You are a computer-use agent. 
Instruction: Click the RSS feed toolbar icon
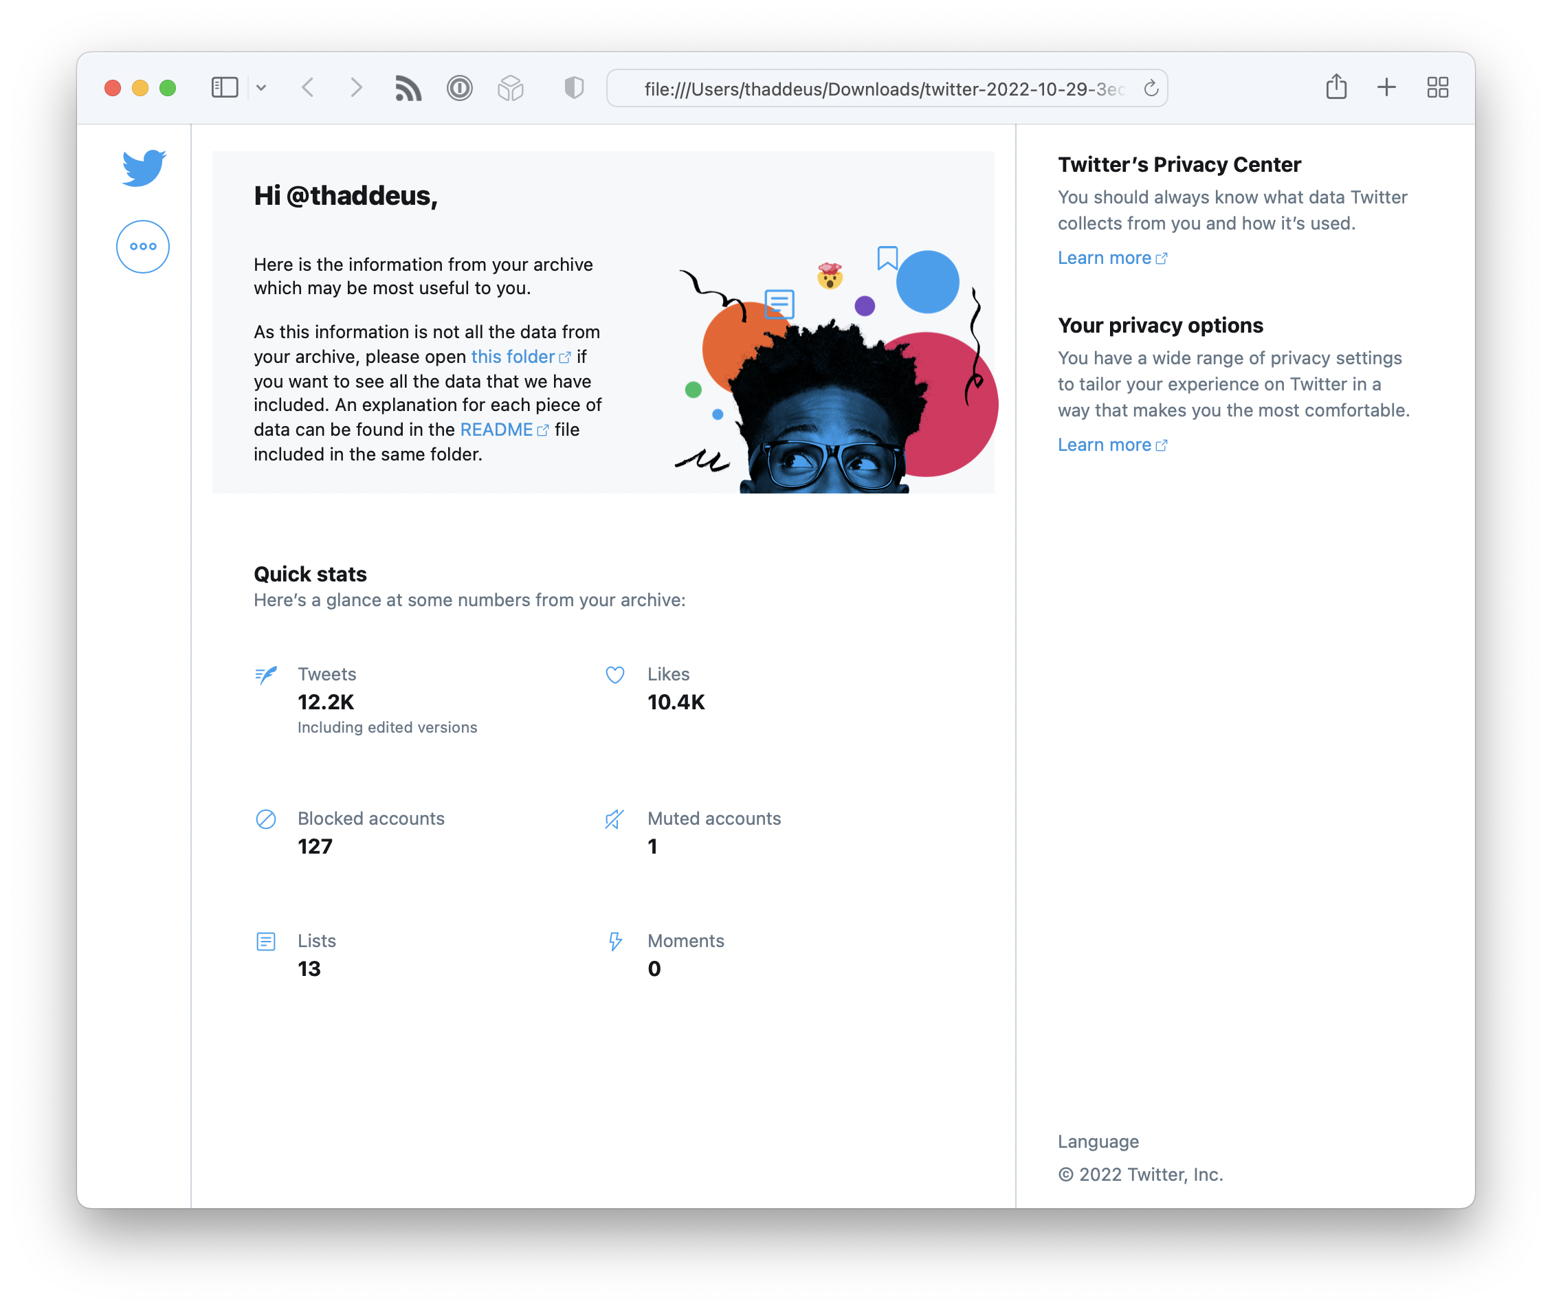coord(408,89)
